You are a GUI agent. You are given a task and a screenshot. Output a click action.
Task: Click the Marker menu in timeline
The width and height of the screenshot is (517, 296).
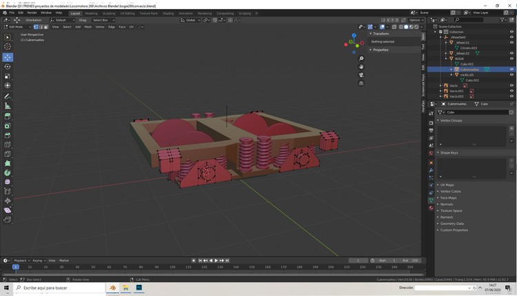coord(64,260)
